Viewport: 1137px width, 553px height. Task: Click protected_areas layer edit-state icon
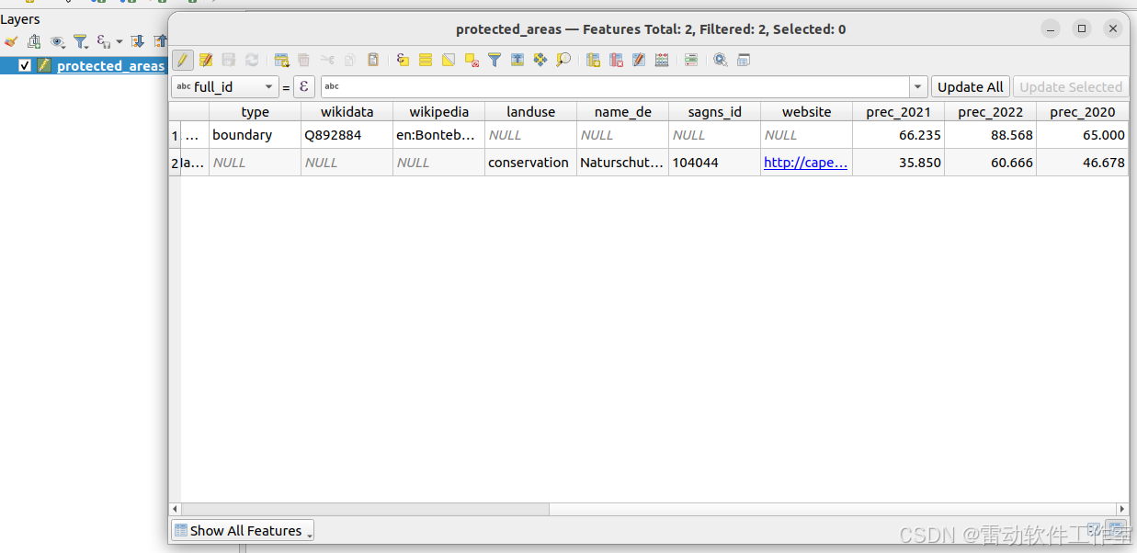tap(43, 65)
